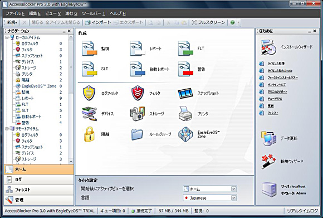Click the navigation tree scroll up arrow
This screenshot has height=218, width=323.
(71, 37)
